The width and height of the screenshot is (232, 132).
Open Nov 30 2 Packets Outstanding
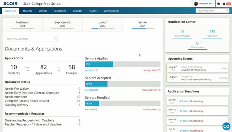[197, 121]
